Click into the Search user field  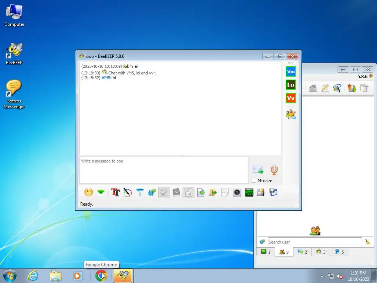click(315, 242)
